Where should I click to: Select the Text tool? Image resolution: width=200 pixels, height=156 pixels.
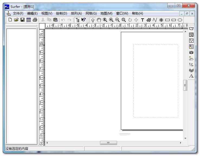(x=142, y=20)
